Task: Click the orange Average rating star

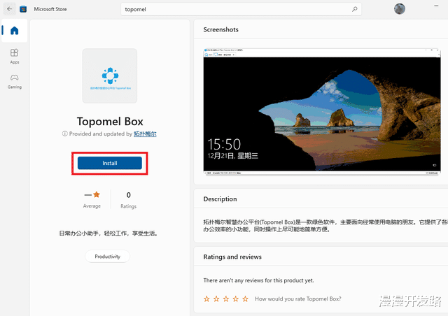Action: pyautogui.click(x=97, y=194)
